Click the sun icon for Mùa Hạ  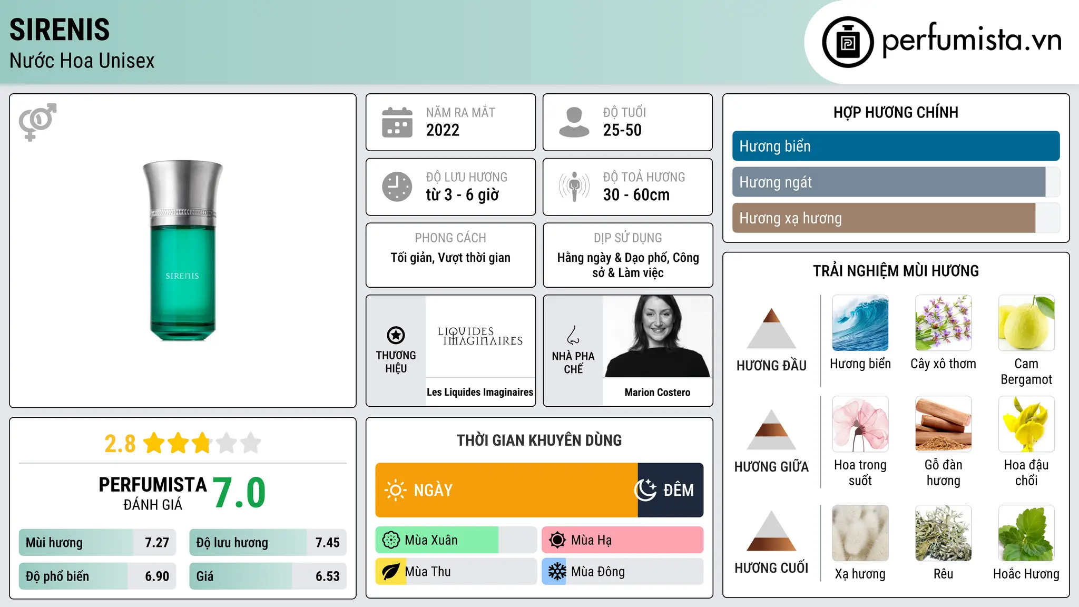(557, 540)
